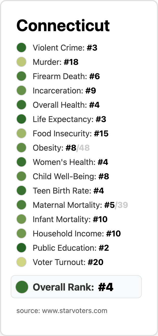Select the Life Expectancy #3 entry
The width and height of the screenshot is (158, 336).
click(69, 119)
